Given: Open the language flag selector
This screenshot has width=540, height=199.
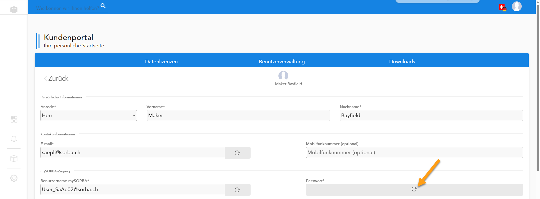Looking at the screenshot, I should pos(503,8).
